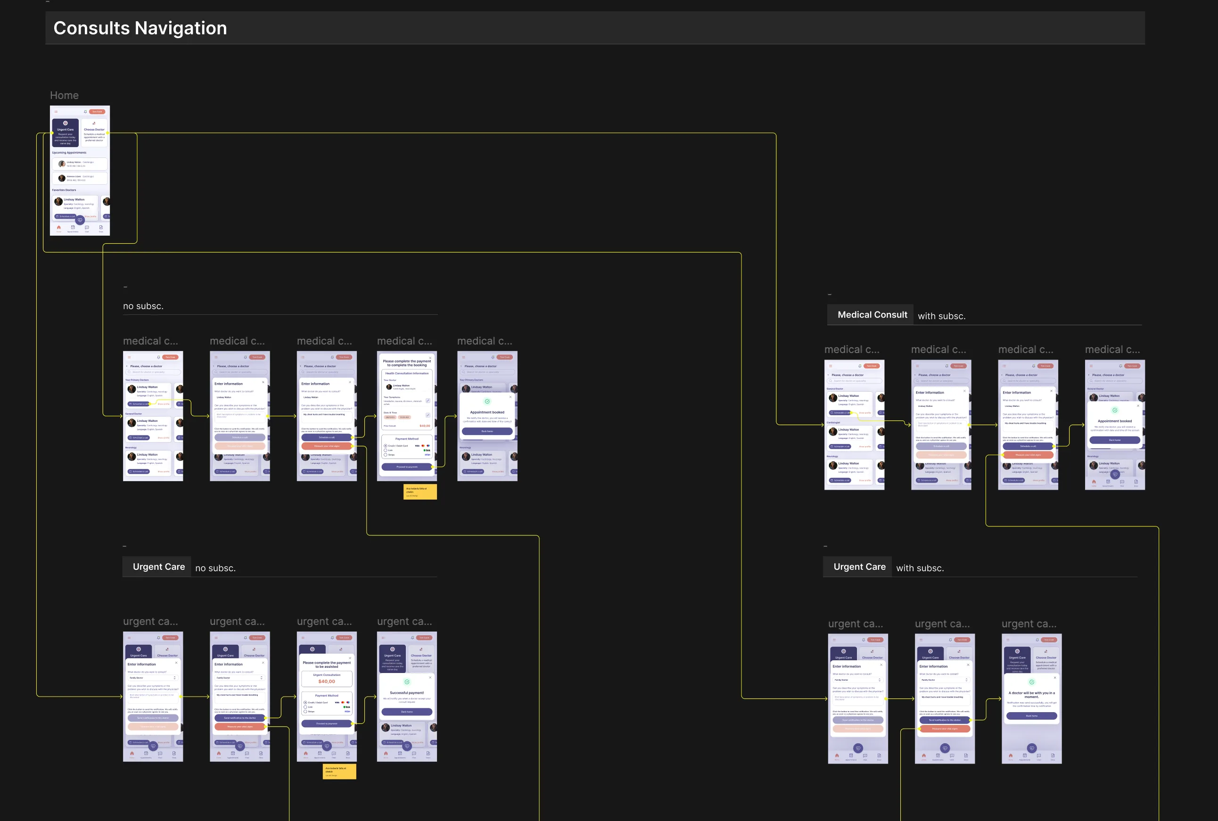Close the 'Successful payment!' dialog with X
The width and height of the screenshot is (1218, 821).
point(430,678)
